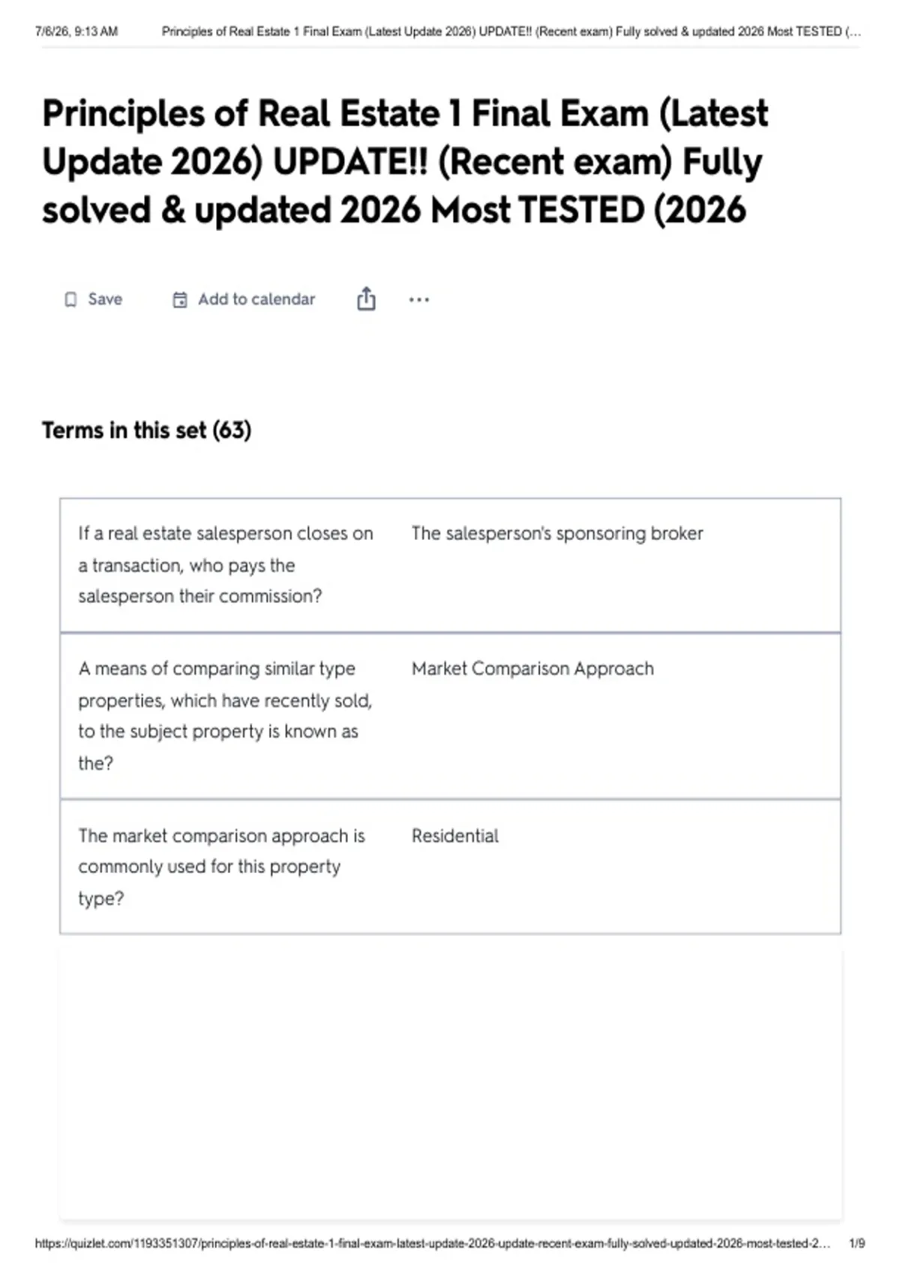Click the Save button label
This screenshot has height=1275, width=900.
105,299
